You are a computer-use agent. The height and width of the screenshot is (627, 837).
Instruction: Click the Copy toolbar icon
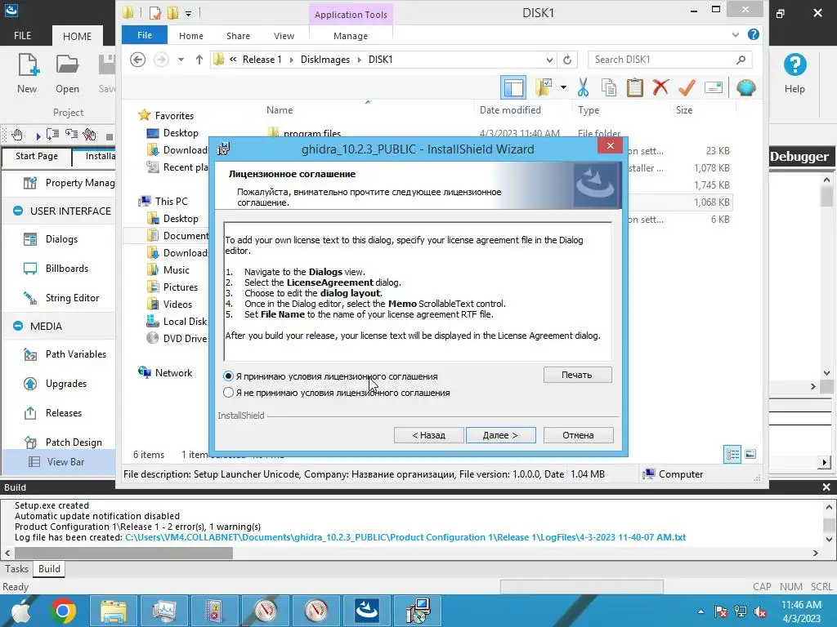point(608,87)
